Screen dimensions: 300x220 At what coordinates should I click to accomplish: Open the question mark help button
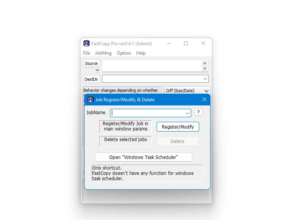[198, 112]
